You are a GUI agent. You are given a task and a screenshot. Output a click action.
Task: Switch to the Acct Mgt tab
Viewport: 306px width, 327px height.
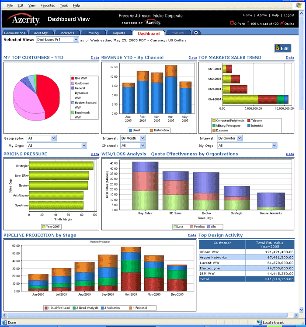point(41,33)
